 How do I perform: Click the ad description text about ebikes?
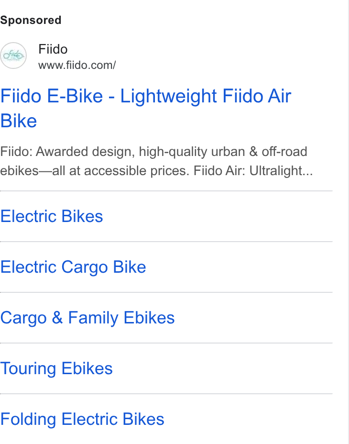point(156,161)
